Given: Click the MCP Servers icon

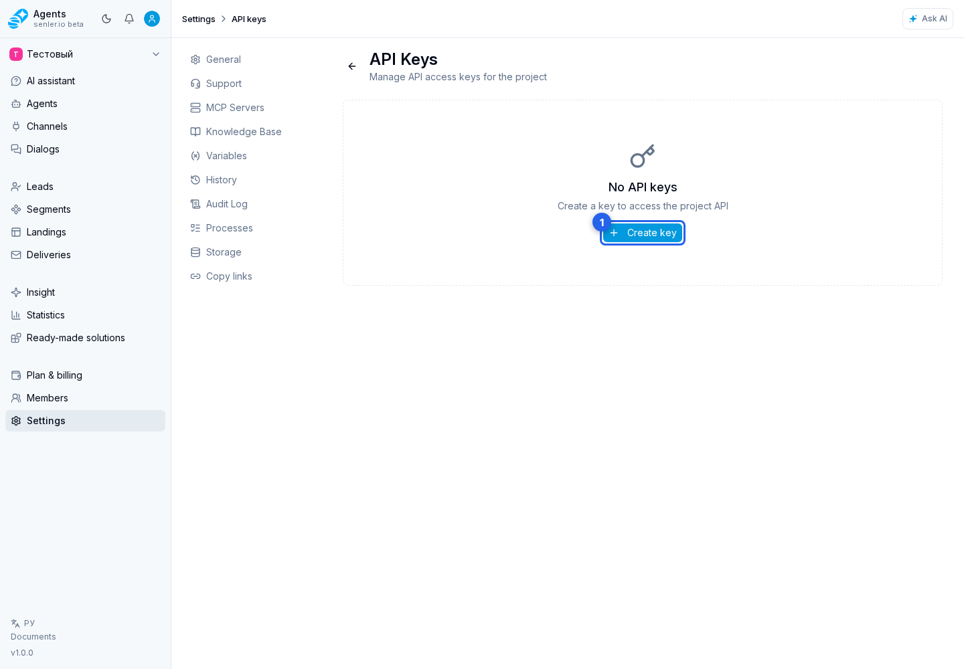Looking at the screenshot, I should [195, 108].
